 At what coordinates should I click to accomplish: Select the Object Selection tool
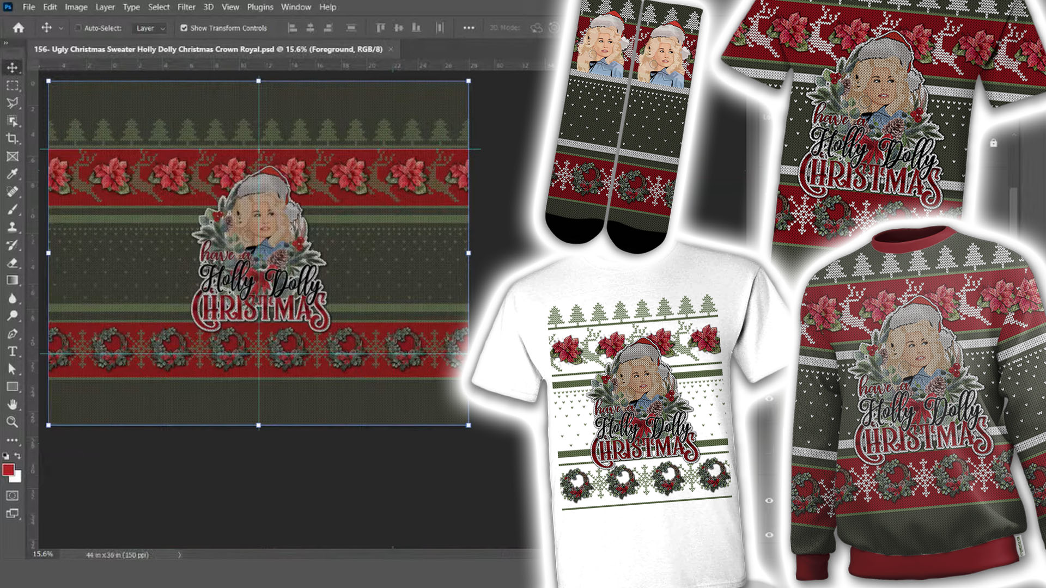point(13,121)
